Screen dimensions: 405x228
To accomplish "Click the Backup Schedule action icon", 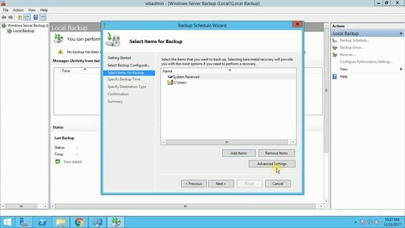I will pos(335,41).
